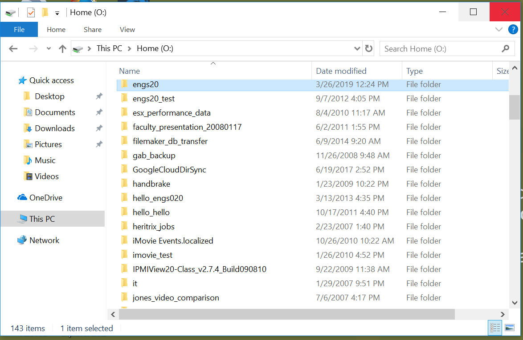Click the pin icon next to Pictures
This screenshot has width=523, height=340.
click(99, 144)
